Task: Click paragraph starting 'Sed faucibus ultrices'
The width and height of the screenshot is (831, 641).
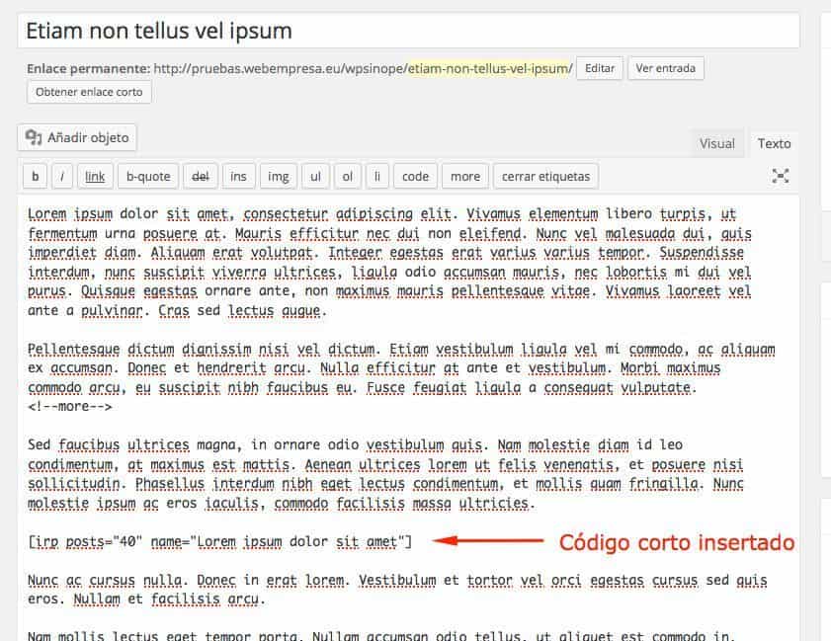Action: 385,474
